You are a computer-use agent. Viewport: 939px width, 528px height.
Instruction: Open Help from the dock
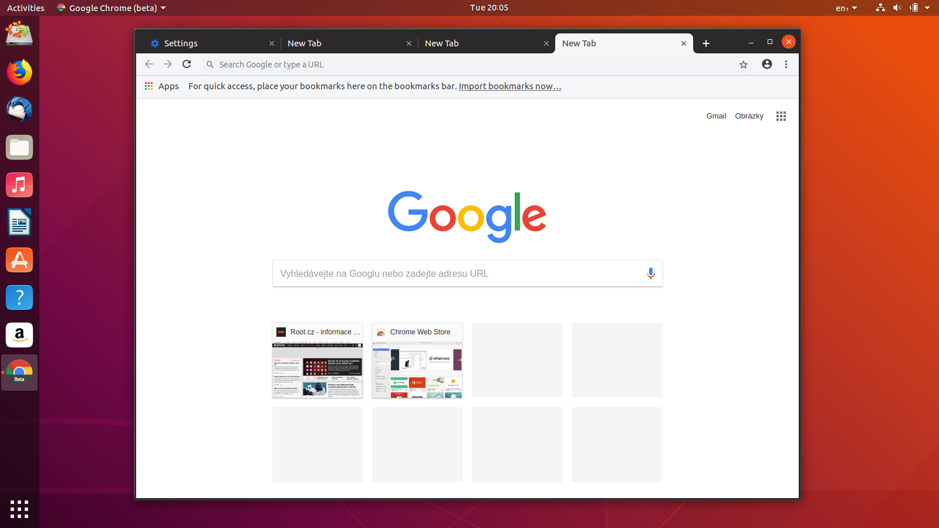[x=19, y=297]
